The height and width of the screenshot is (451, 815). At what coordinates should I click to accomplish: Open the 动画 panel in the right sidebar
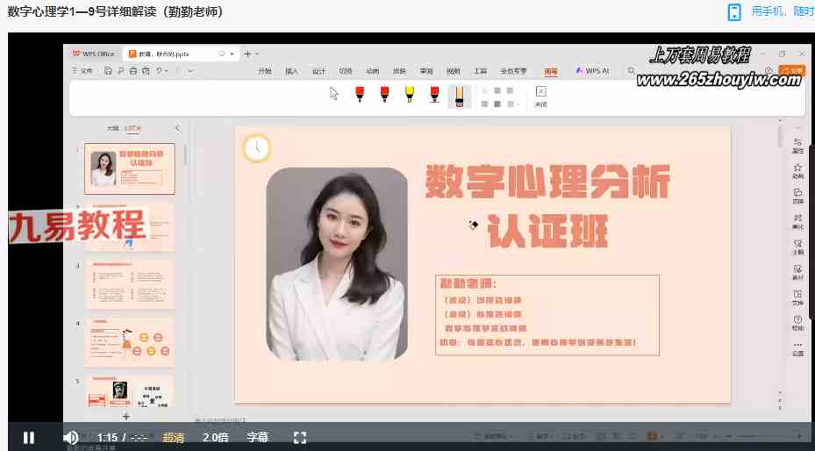[797, 170]
